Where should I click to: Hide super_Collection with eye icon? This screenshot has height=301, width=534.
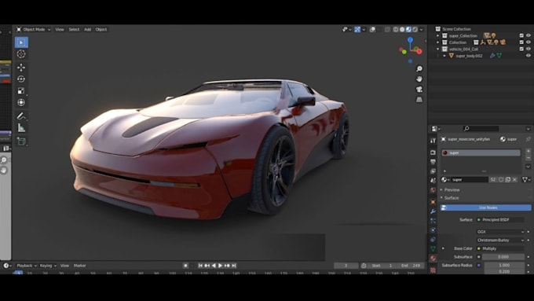click(529, 35)
